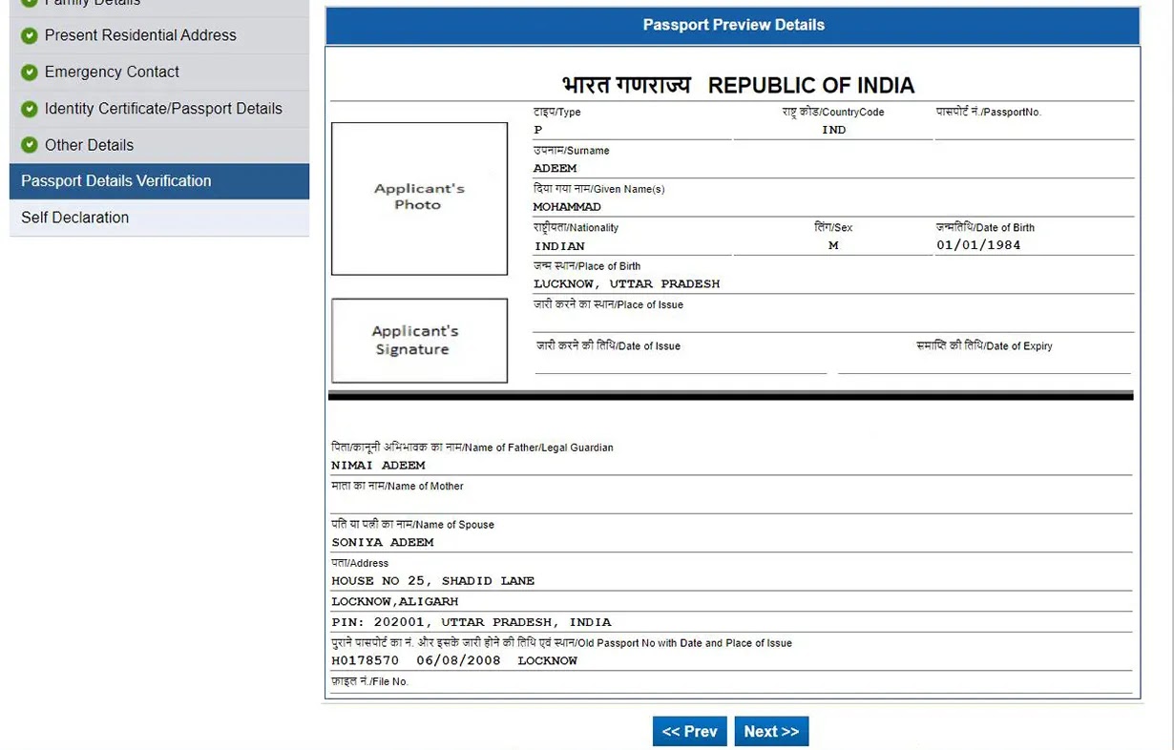
Task: Click the Date of Issue label
Action: pos(608,346)
